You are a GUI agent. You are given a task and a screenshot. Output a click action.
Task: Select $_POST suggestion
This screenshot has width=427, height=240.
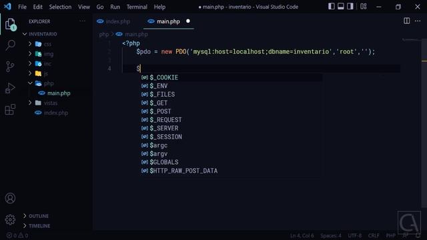pos(232,111)
